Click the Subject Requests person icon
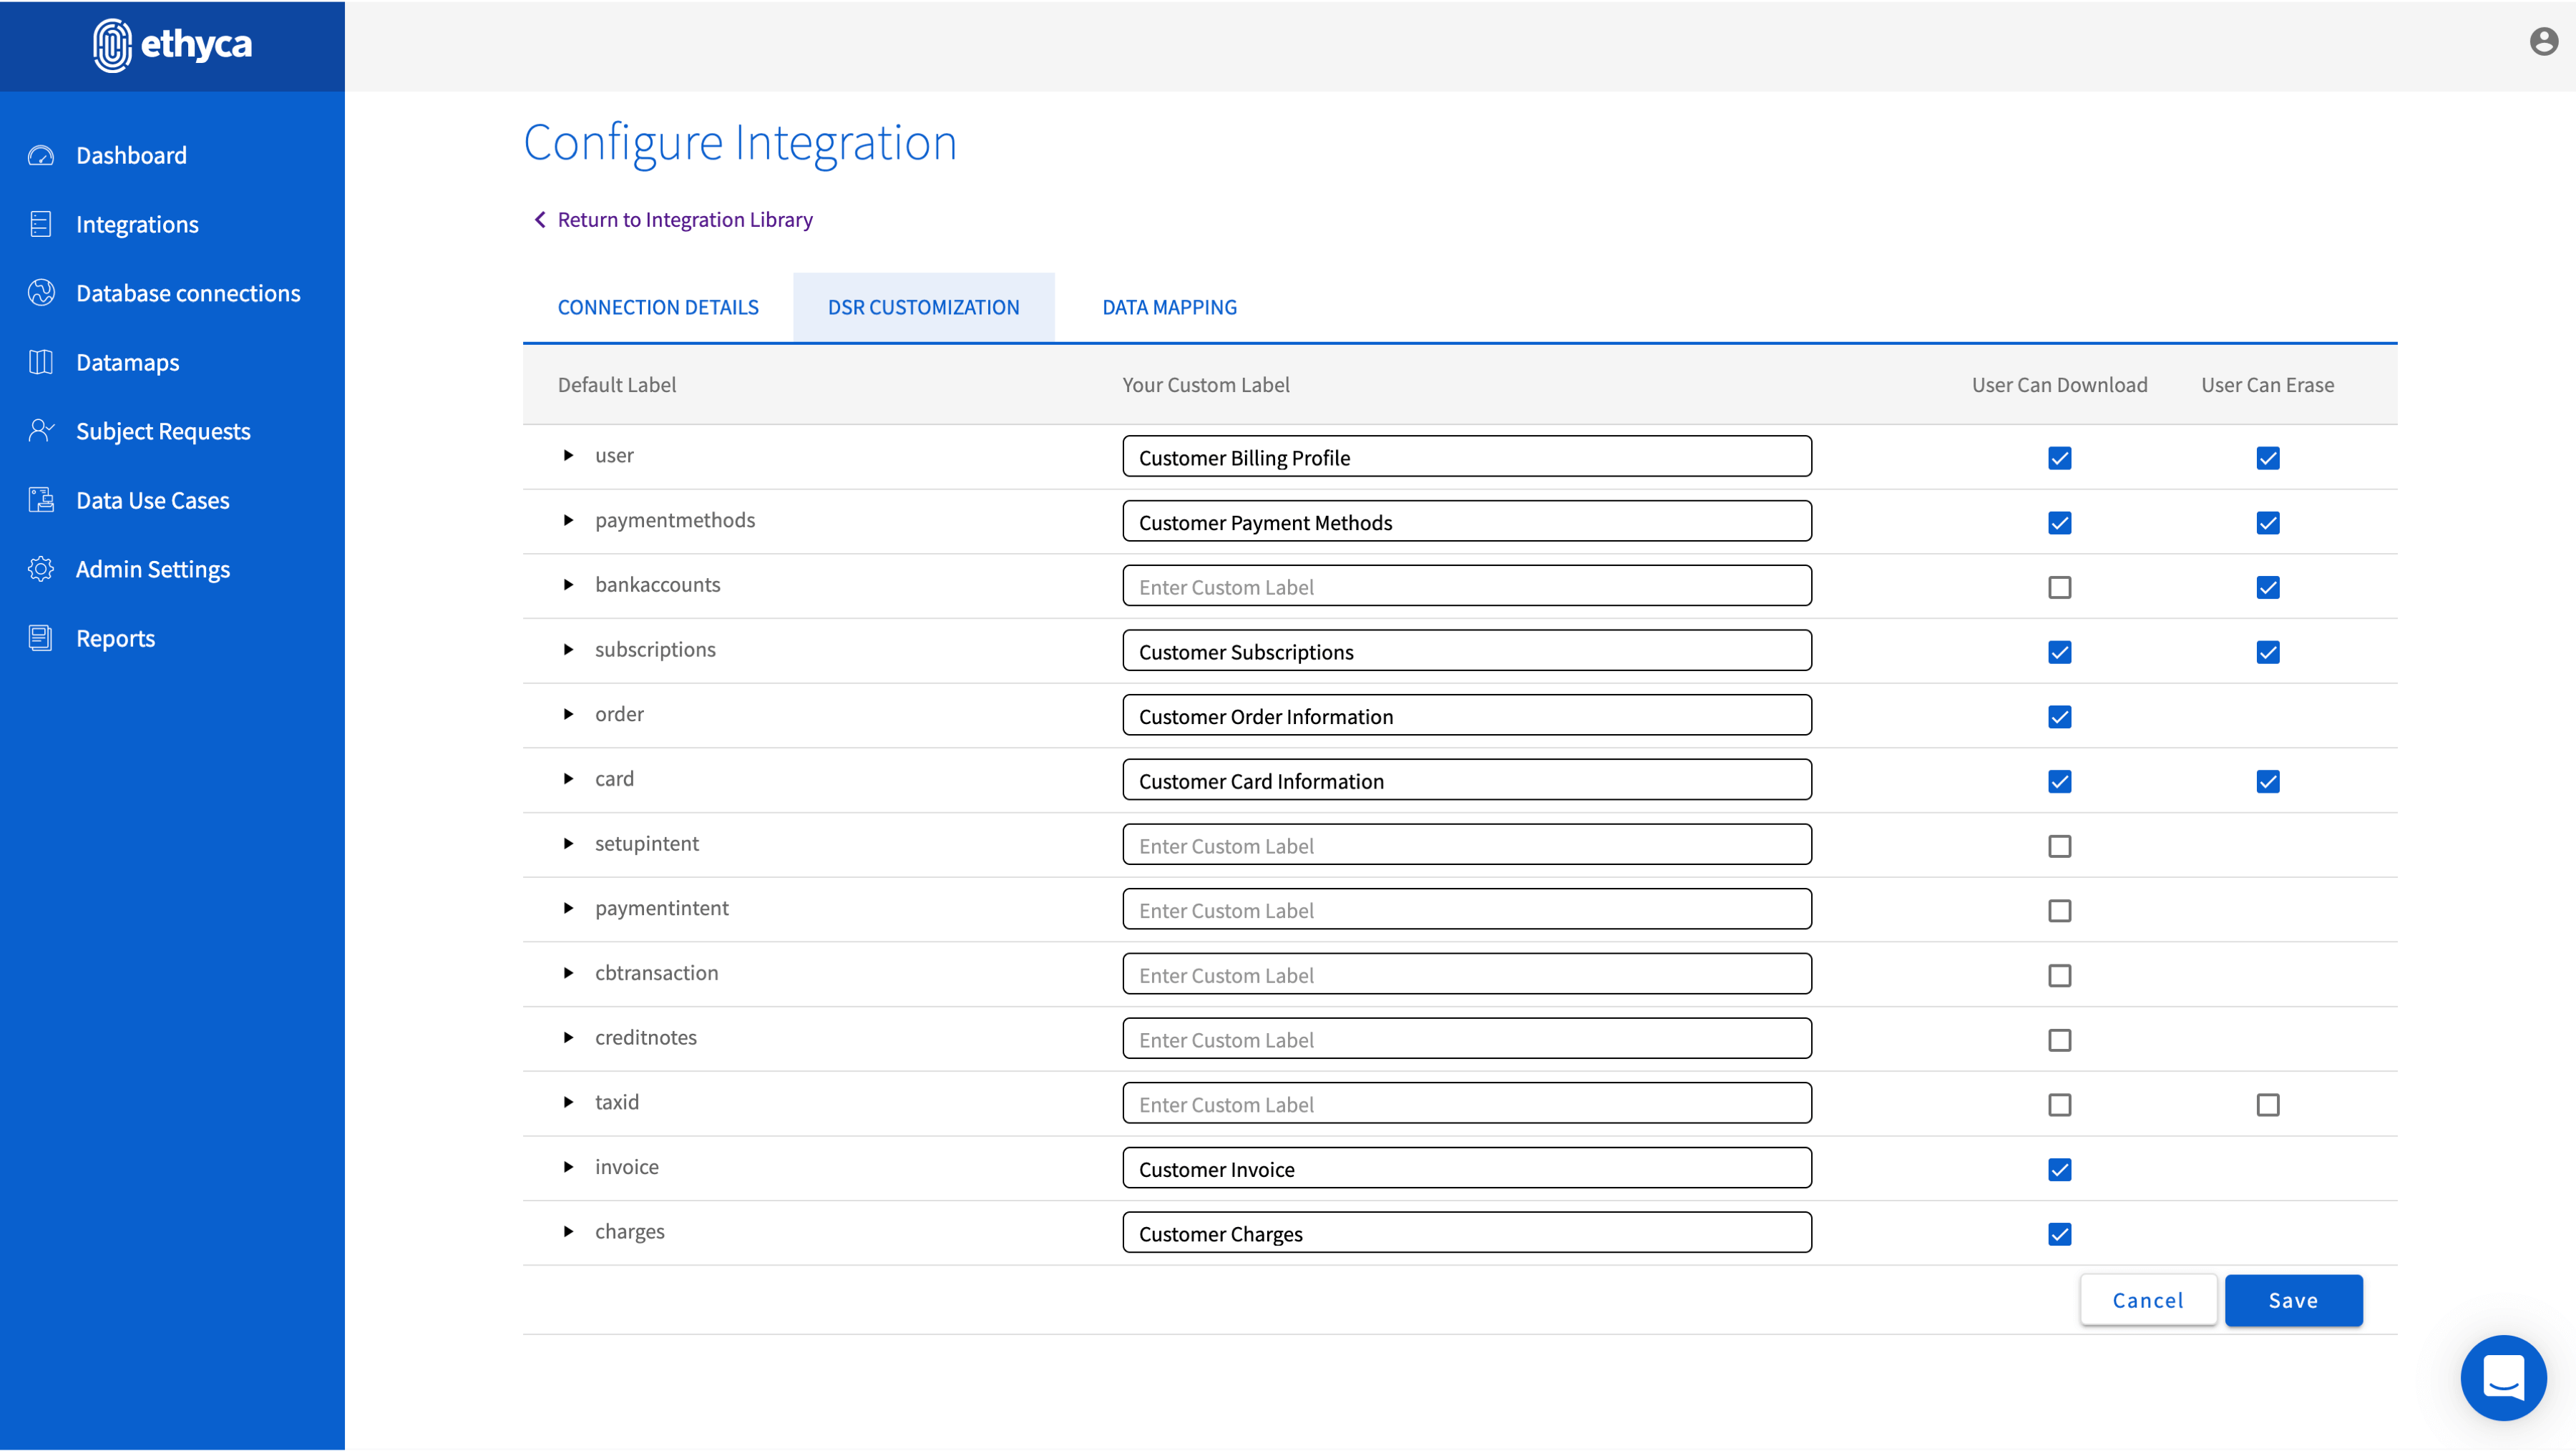Image resolution: width=2576 pixels, height=1451 pixels. coord(41,431)
